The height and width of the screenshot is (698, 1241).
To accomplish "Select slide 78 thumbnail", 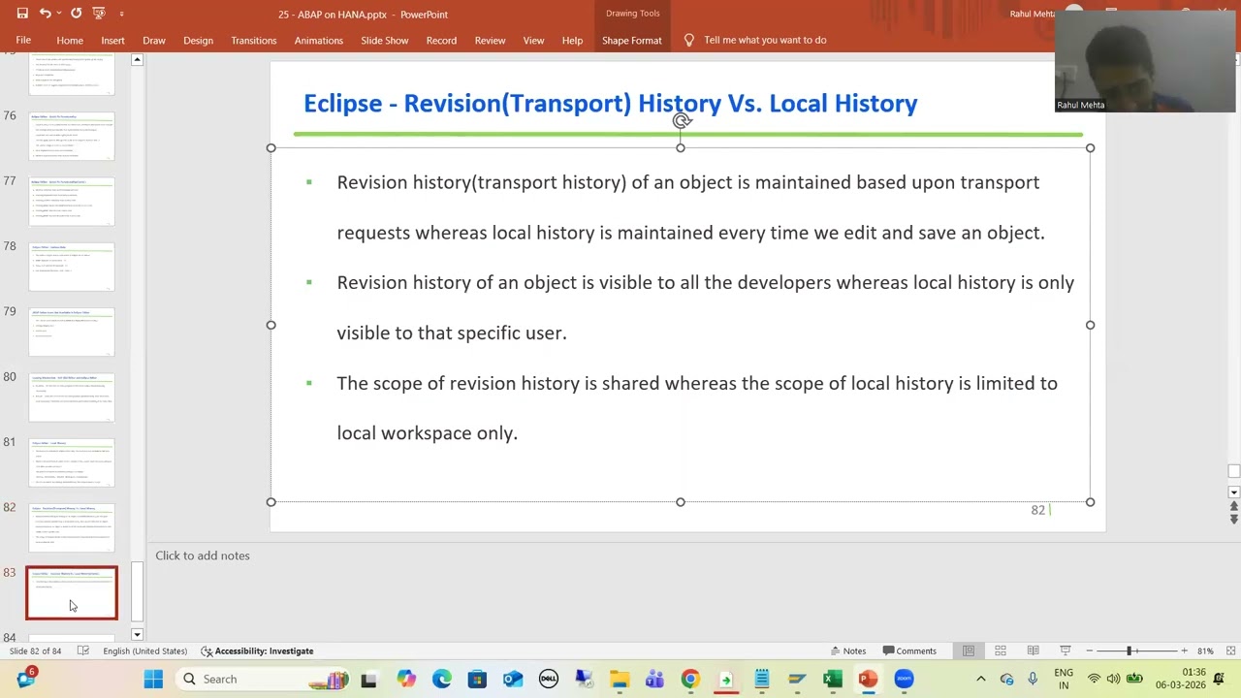I will (72, 267).
